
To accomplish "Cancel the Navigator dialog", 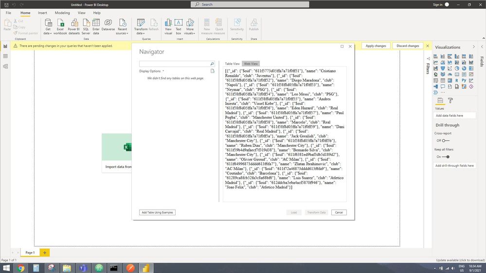I will tap(339, 212).
